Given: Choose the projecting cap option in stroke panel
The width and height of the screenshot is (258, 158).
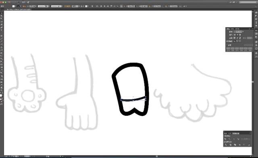Looking at the screenshot, I should pyautogui.click(x=240, y=35).
